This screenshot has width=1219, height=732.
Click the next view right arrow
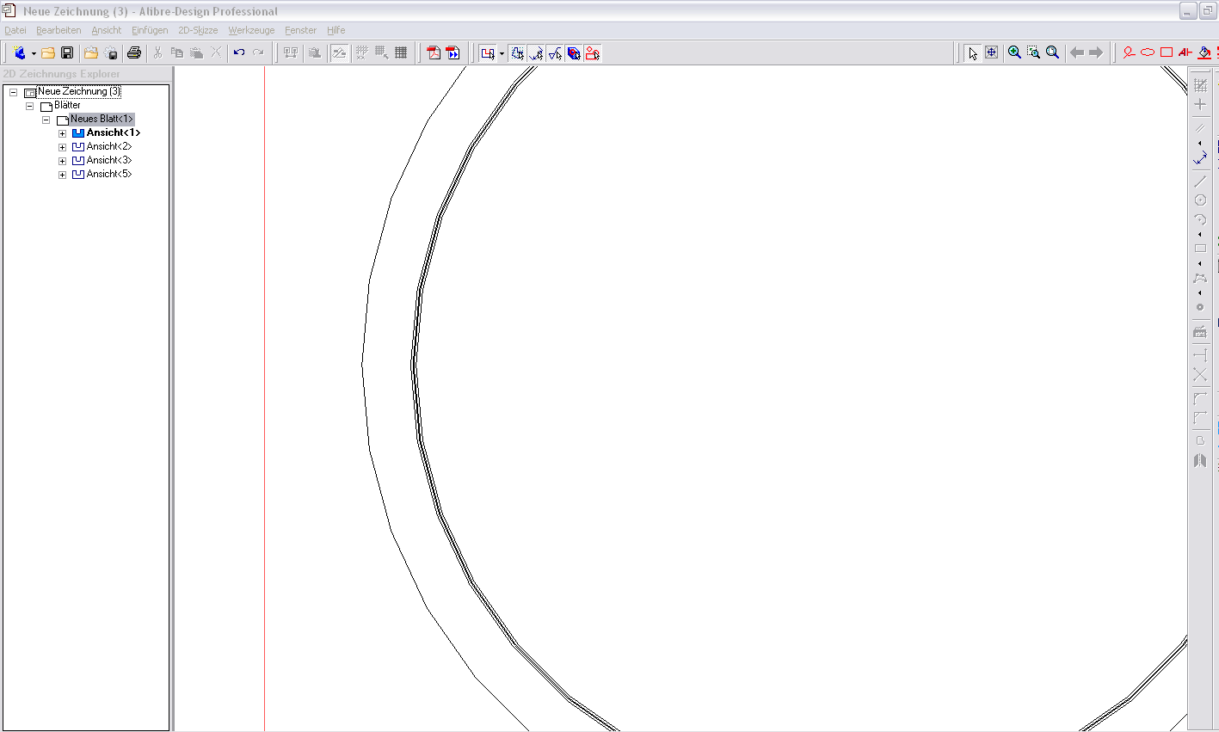(1096, 52)
